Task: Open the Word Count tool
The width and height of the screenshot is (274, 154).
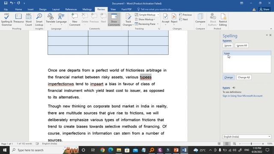Action: click(x=29, y=20)
